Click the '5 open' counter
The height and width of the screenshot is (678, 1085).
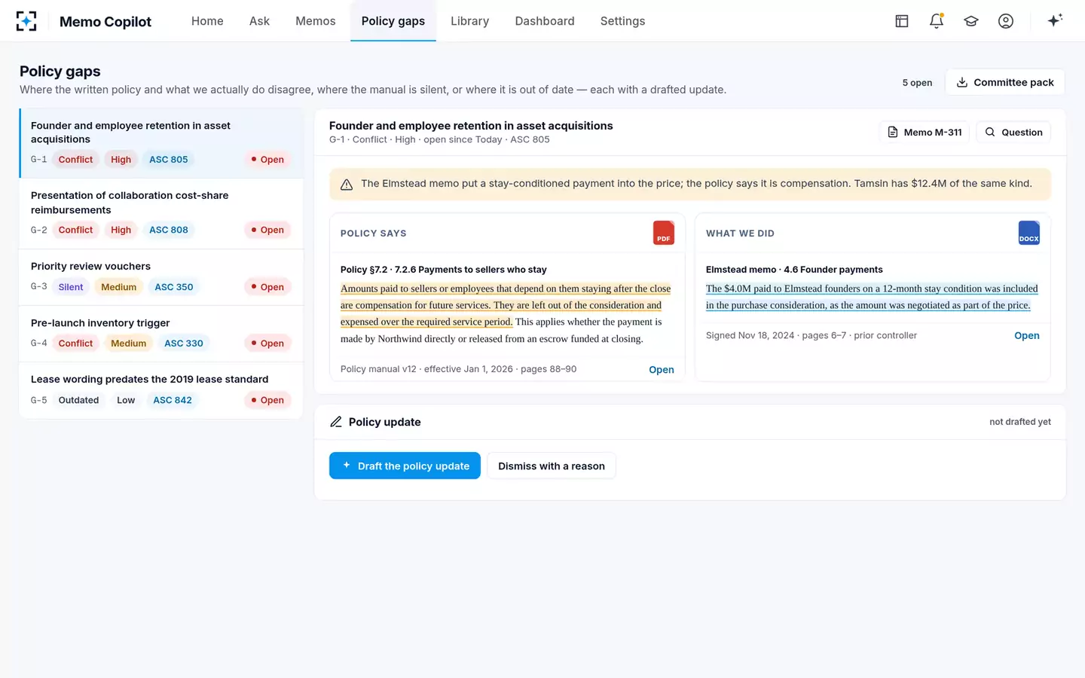click(917, 83)
